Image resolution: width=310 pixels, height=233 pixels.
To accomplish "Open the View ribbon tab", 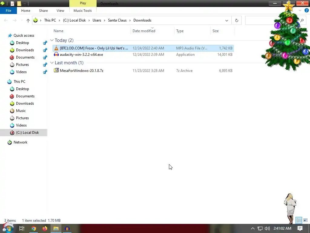I will click(x=60, y=11).
